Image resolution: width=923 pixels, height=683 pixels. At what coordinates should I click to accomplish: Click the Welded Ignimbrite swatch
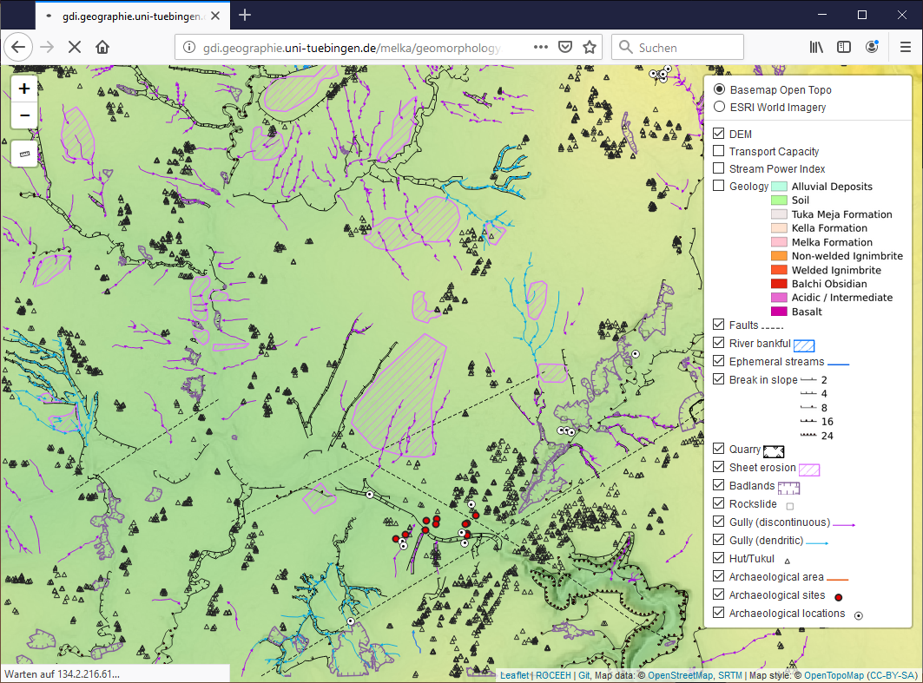[779, 269]
